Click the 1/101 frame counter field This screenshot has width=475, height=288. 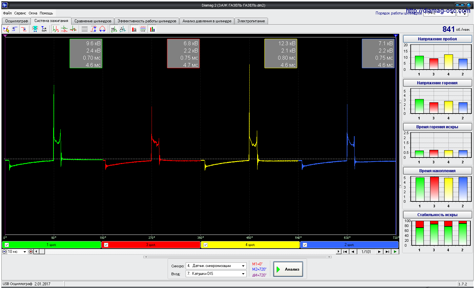point(366,252)
